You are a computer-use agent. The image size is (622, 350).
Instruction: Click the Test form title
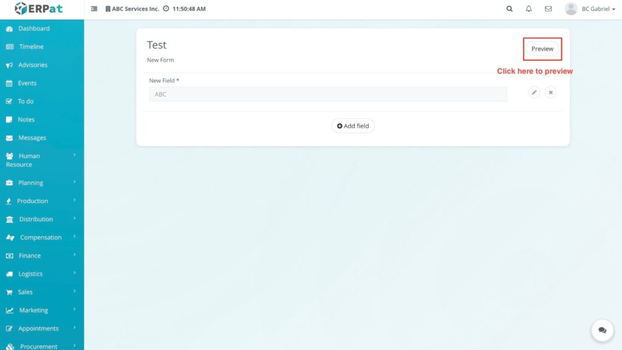[157, 45]
